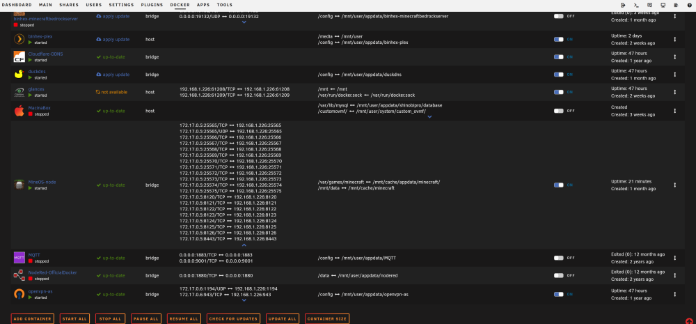Click the openvpn-as container icon
696x324 pixels.
coord(19,294)
